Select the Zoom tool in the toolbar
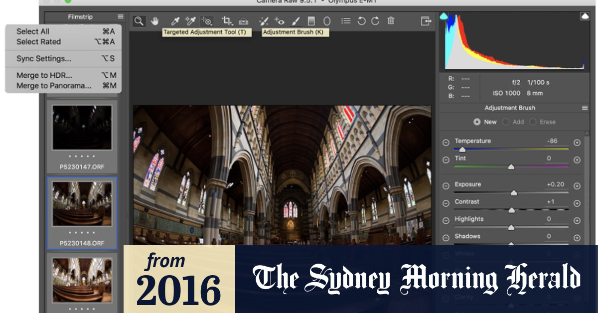 tap(139, 21)
